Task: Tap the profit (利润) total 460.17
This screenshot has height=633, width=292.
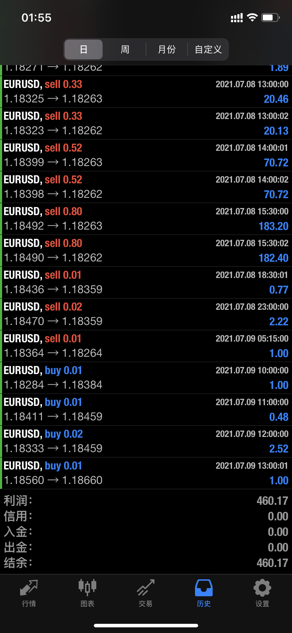Action: coord(272,501)
